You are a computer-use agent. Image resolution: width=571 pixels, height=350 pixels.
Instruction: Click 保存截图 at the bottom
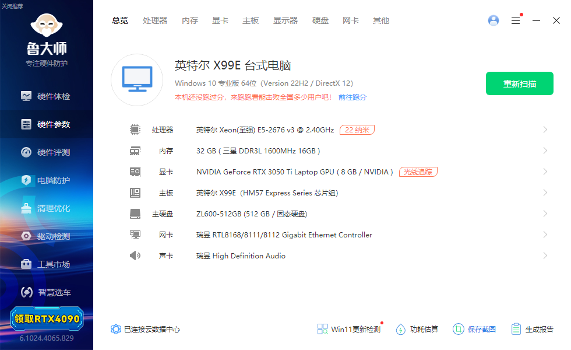[474, 329]
